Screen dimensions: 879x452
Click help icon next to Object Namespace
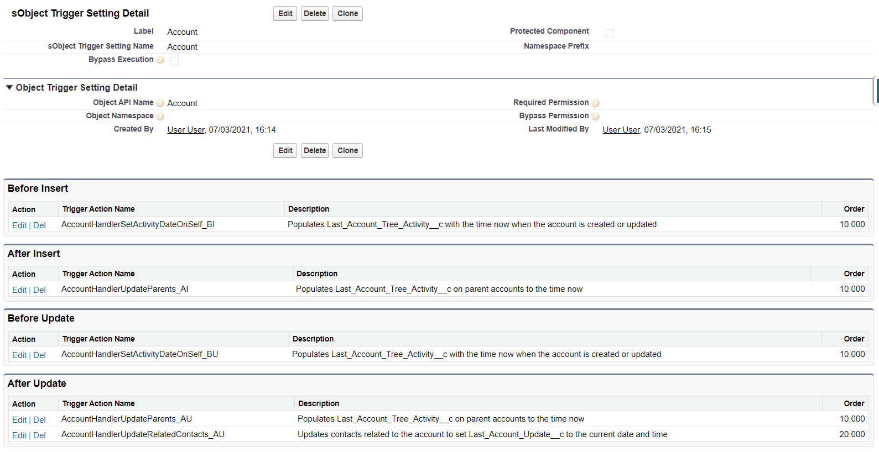point(160,117)
